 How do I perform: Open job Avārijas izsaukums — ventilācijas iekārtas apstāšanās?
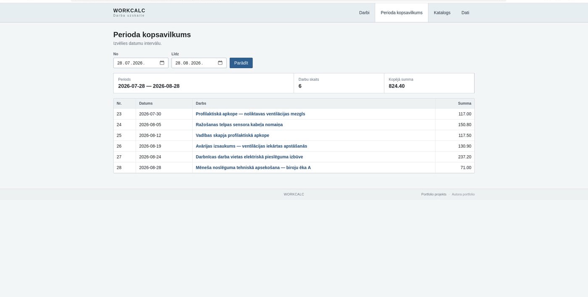(x=251, y=146)
